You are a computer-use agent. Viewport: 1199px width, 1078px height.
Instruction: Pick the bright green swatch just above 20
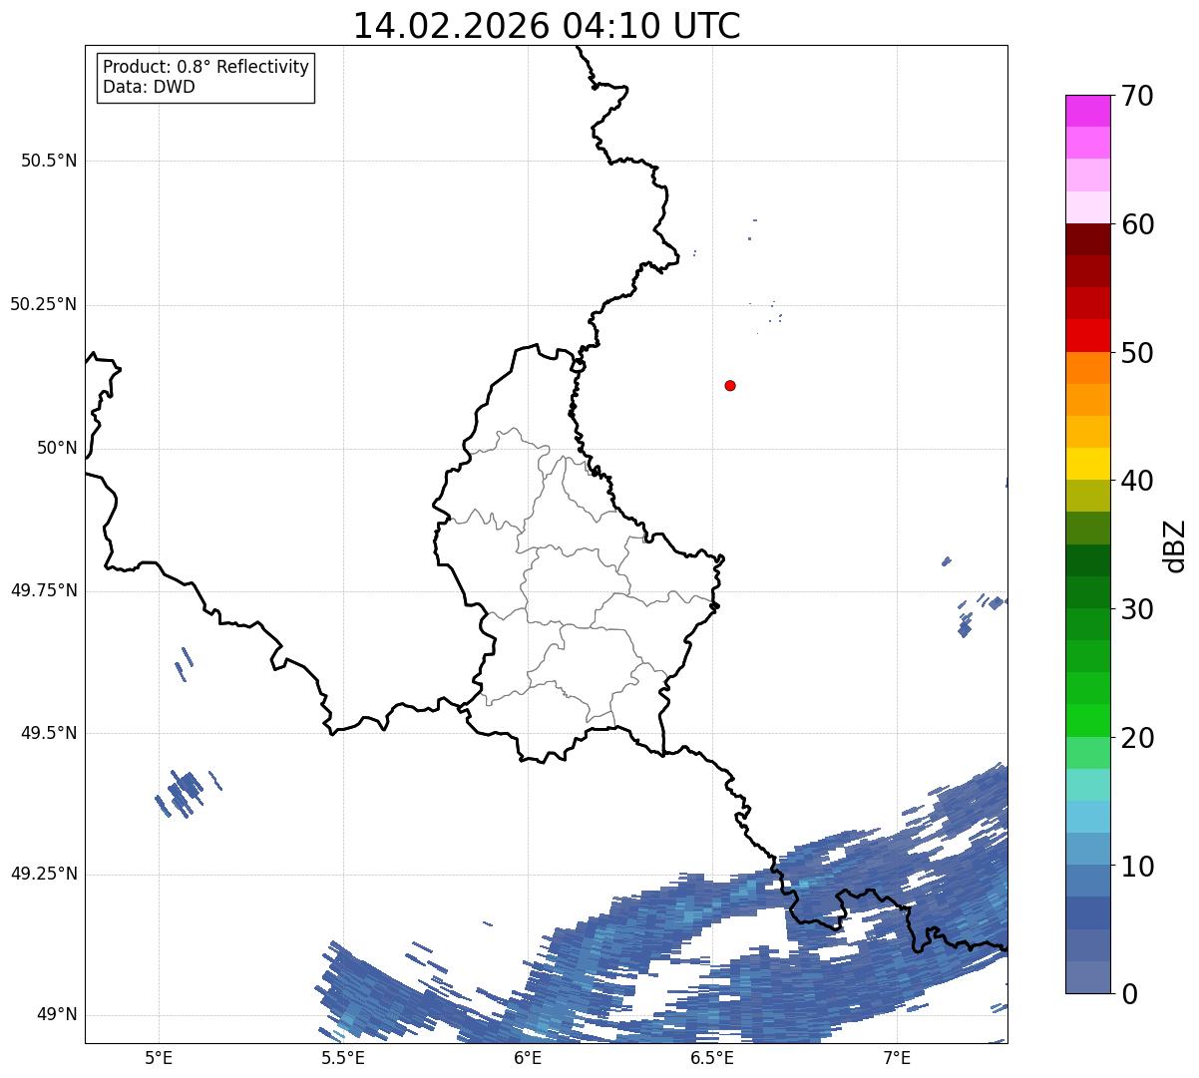click(x=1087, y=720)
